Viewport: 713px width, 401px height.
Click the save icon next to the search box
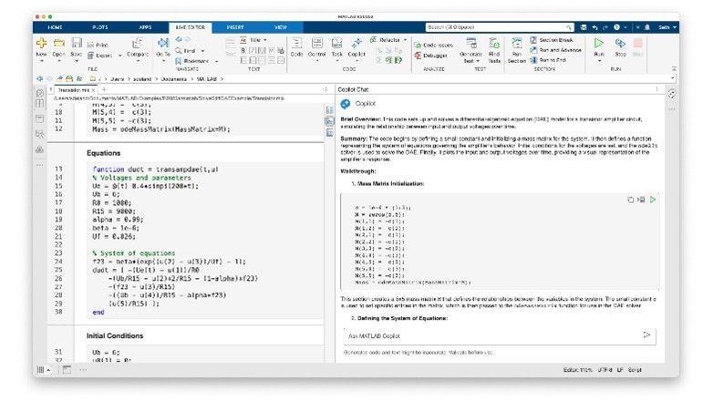584,27
